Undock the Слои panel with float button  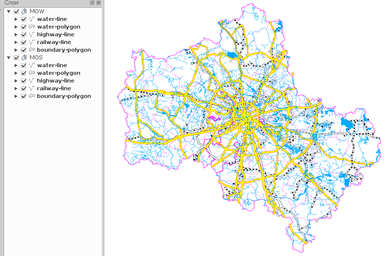click(92, 3)
